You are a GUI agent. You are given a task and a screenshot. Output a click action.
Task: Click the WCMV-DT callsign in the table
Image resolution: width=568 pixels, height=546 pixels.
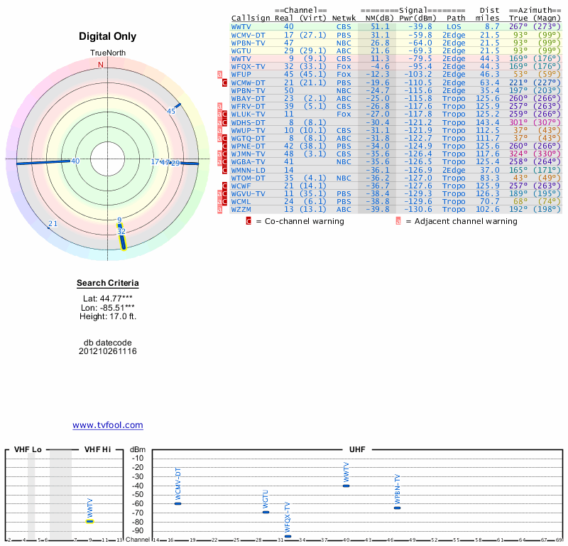click(x=248, y=34)
